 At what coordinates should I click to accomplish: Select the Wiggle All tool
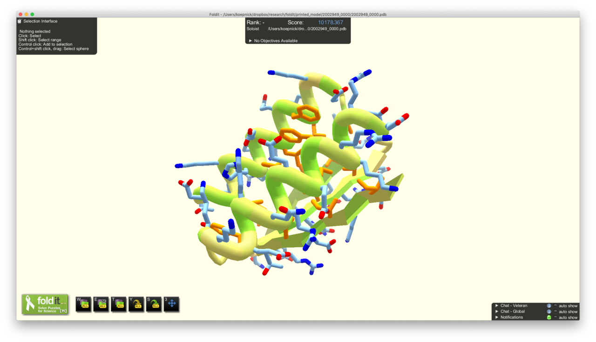[82, 305]
